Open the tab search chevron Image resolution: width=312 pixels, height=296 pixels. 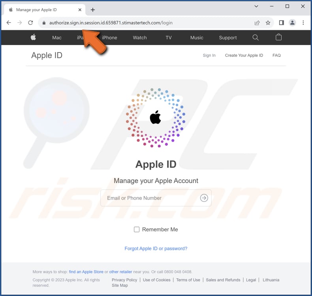click(256, 6)
